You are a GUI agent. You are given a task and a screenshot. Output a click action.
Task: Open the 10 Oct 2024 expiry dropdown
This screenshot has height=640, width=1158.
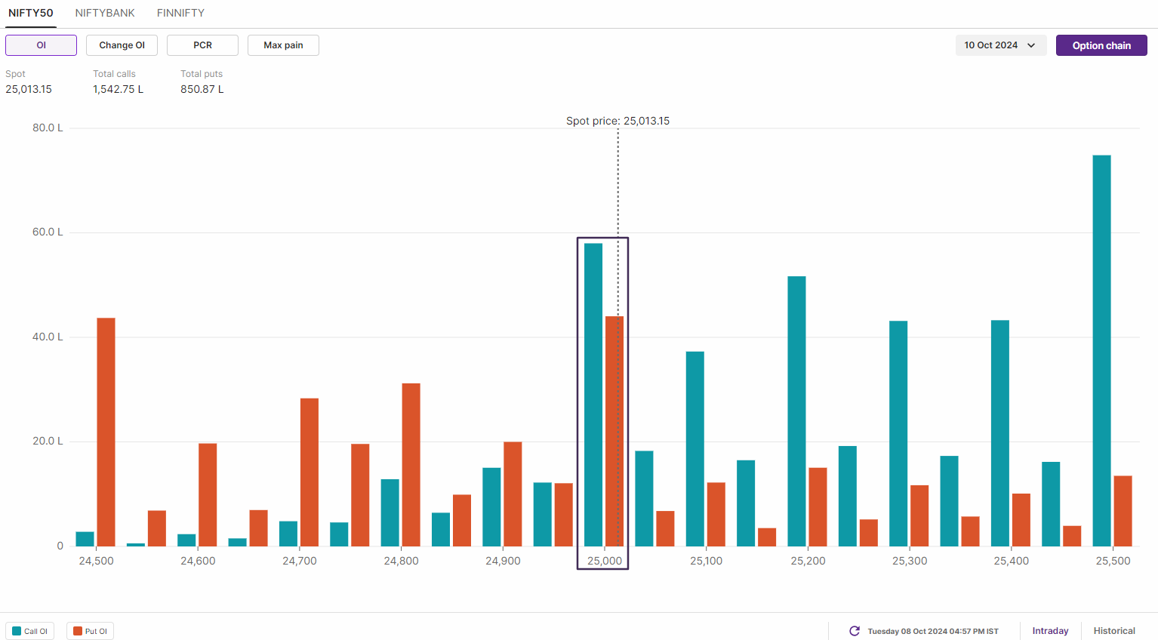click(x=1000, y=45)
